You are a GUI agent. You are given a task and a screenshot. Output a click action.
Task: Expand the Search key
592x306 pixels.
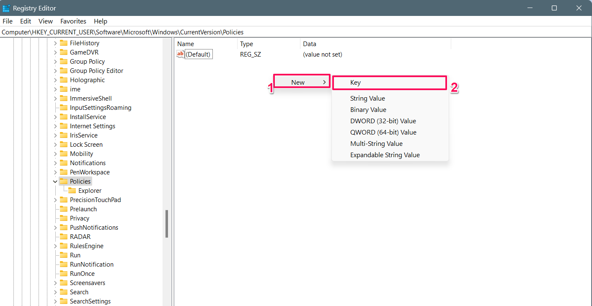tap(55, 292)
